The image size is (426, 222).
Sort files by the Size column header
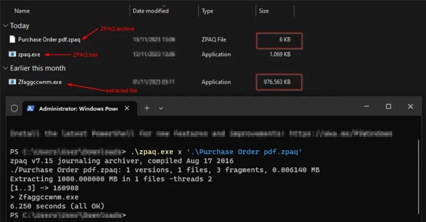click(x=263, y=11)
